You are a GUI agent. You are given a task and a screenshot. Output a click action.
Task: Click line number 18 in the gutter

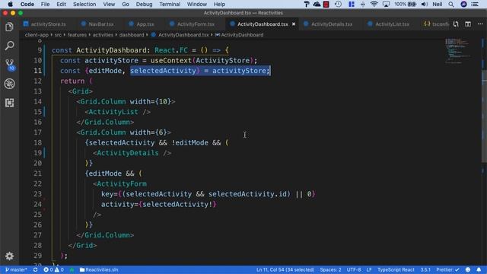[x=37, y=142]
